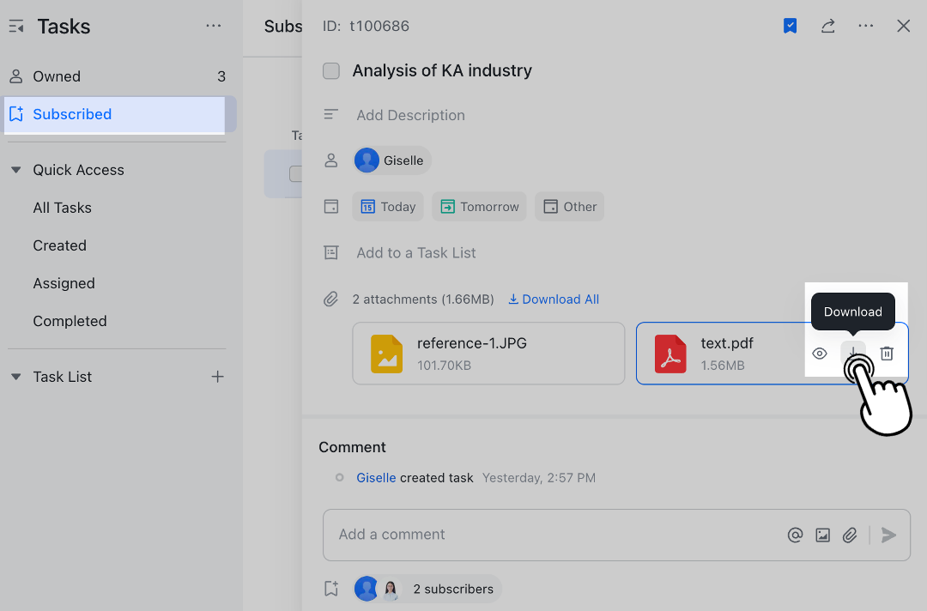Image resolution: width=927 pixels, height=611 pixels.
Task: Collapse the Quick Access section
Action: (15, 170)
